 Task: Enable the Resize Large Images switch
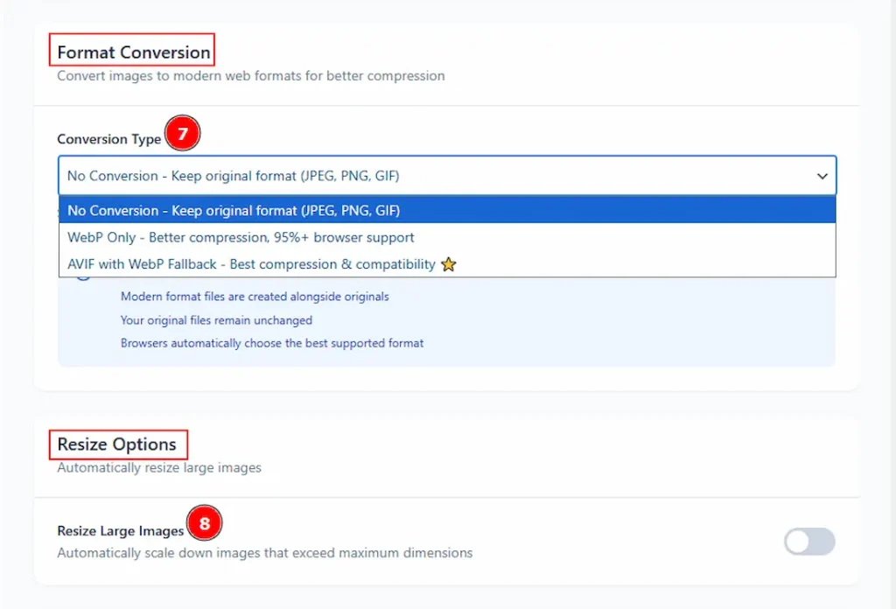(809, 542)
